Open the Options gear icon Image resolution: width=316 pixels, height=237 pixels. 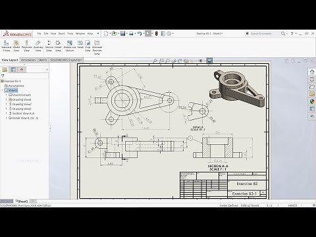click(x=169, y=34)
